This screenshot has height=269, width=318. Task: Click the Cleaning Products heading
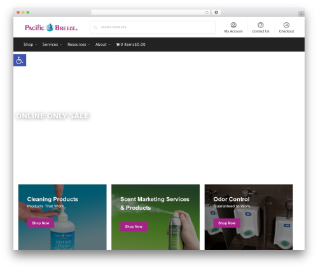click(x=52, y=199)
